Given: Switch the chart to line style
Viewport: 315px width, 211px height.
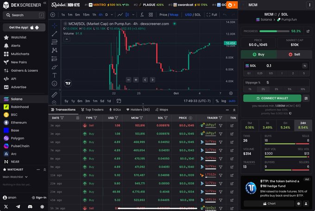Looking at the screenshot, I should (x=120, y=15).
